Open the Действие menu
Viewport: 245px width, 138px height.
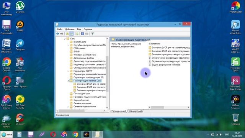click(x=70, y=29)
